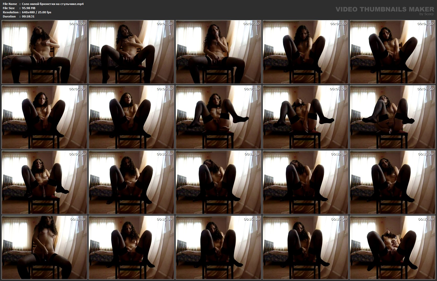437x281 pixels.
Task: Open the thumbnail timestamped 00:01:00
Action: click(x=44, y=52)
